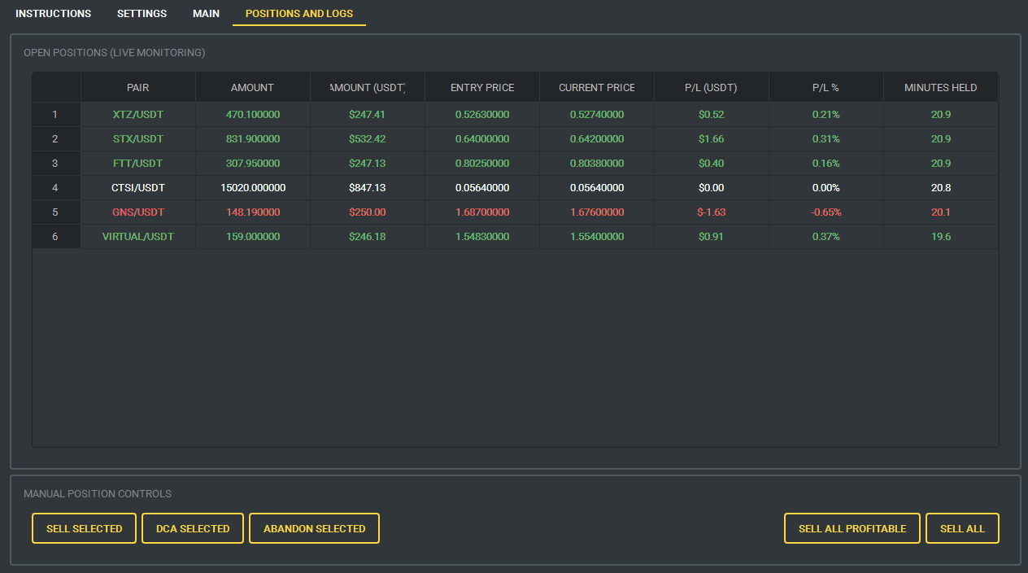Click the $847.13 amount cell
The width and height of the screenshot is (1028, 573).
pos(368,188)
